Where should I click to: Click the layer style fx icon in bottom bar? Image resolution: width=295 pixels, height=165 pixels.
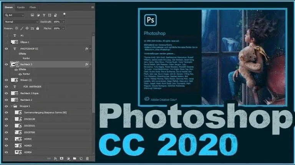click(x=55, y=159)
